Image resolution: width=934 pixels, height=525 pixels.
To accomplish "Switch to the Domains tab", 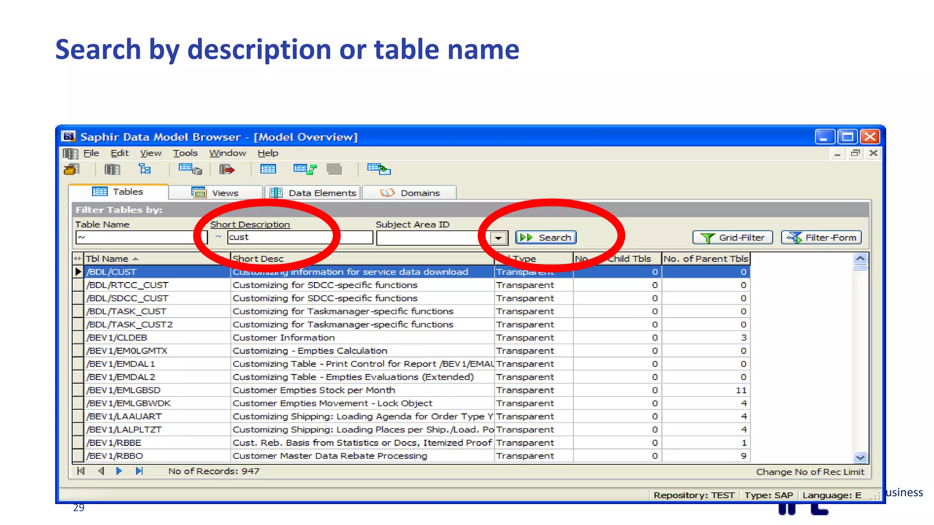I will point(410,193).
